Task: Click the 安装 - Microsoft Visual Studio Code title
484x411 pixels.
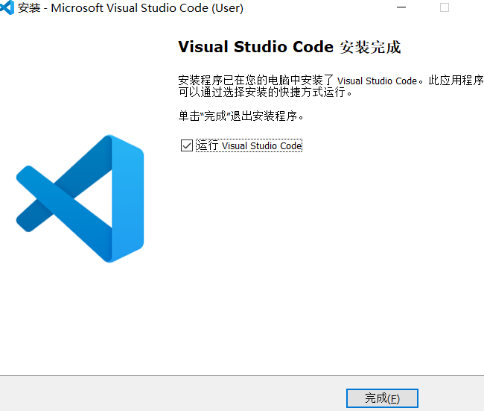Action: (x=130, y=7)
